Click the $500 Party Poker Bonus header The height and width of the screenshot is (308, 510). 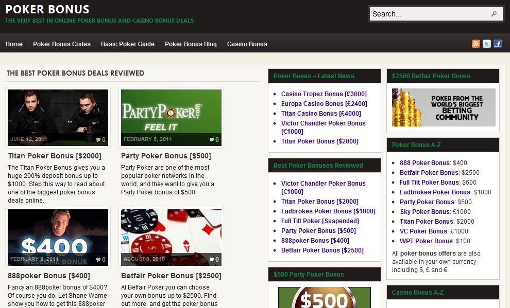point(324,274)
